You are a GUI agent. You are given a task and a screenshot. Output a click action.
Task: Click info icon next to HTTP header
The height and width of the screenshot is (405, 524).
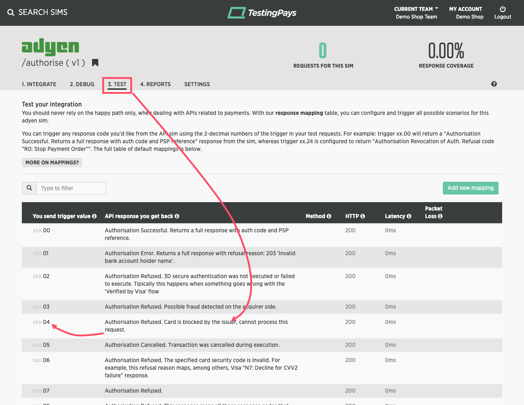pyautogui.click(x=363, y=216)
